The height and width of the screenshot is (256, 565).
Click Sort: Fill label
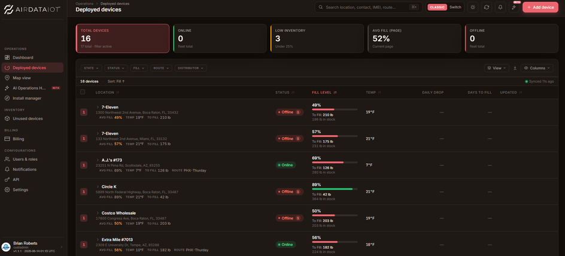116,81
